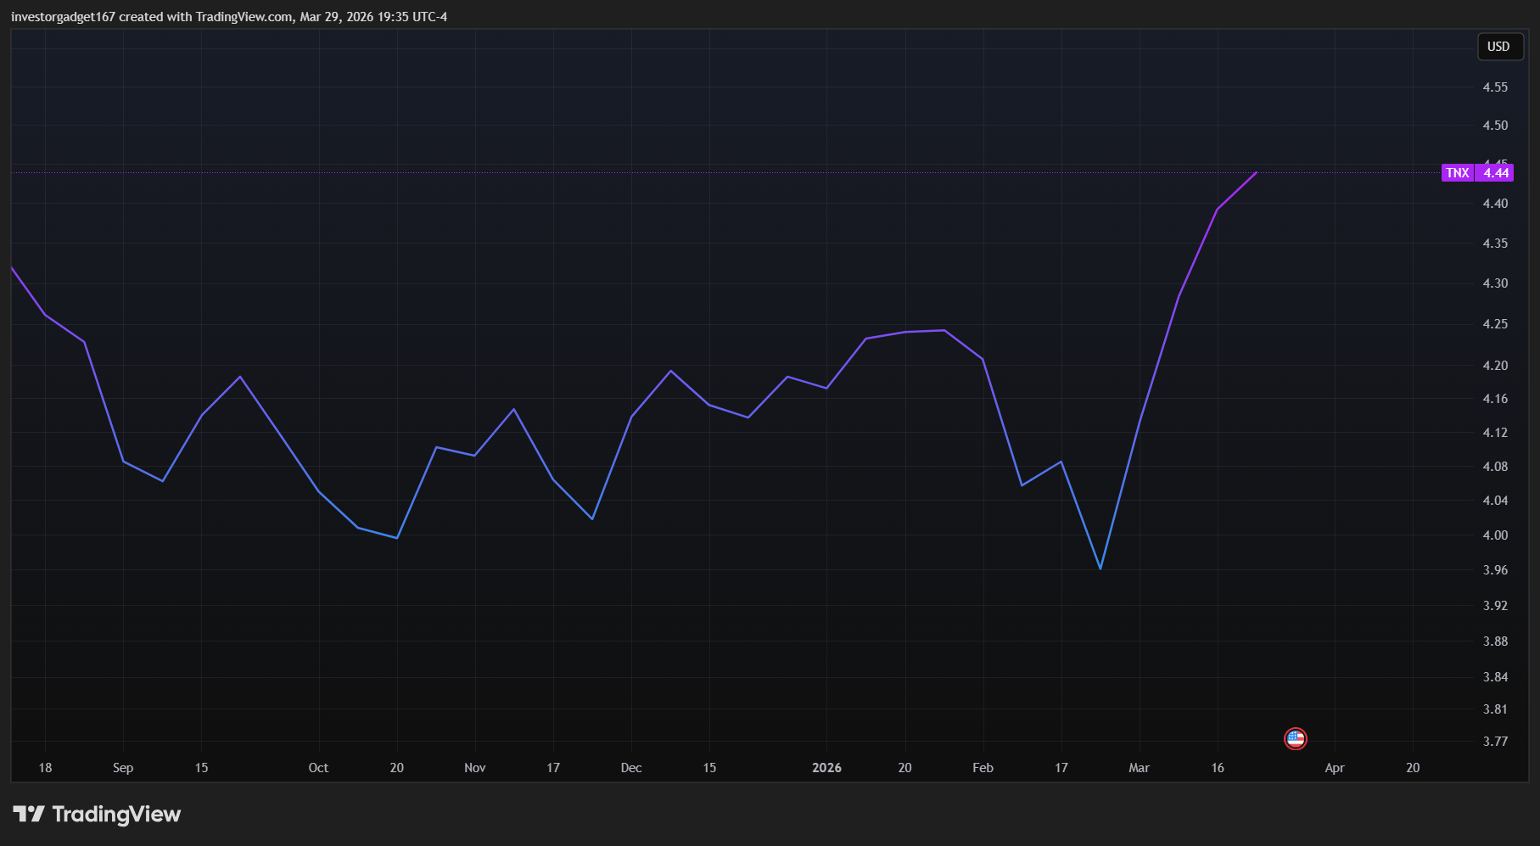Select the 2026 year marker on time axis

(x=826, y=768)
